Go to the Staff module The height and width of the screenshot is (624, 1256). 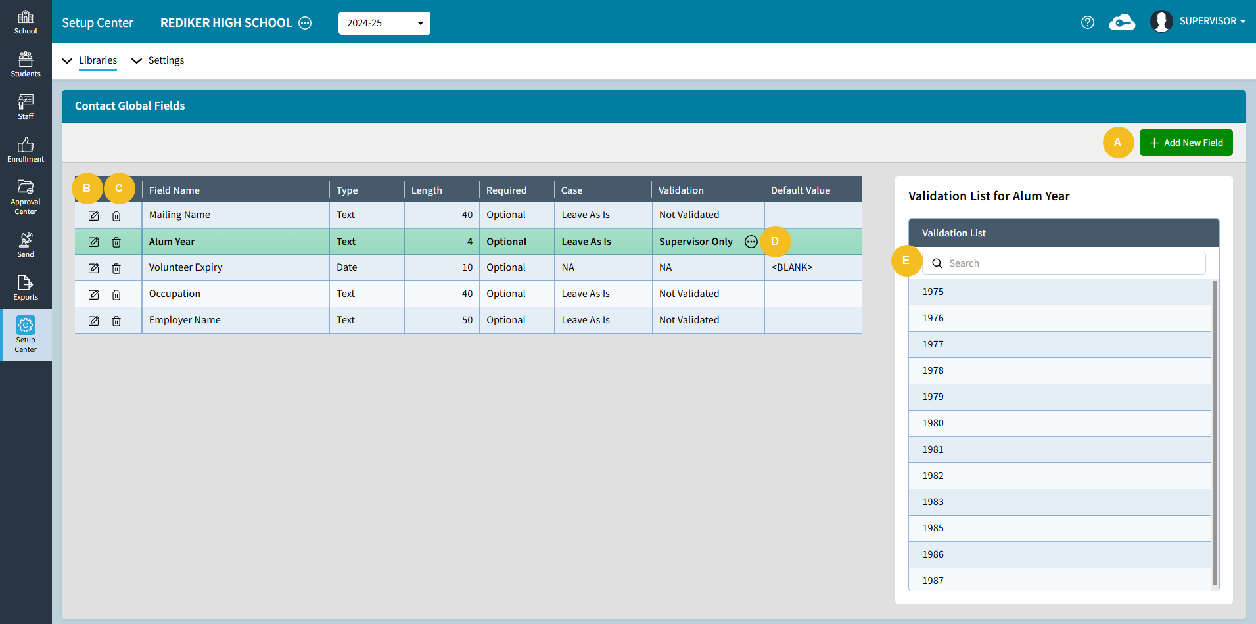[26, 107]
